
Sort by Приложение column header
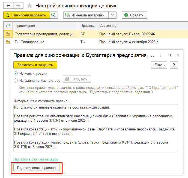point(45,26)
